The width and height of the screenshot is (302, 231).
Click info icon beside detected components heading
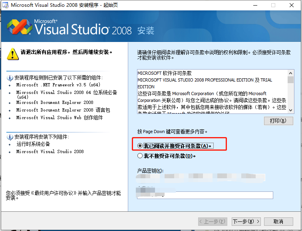point(10,78)
